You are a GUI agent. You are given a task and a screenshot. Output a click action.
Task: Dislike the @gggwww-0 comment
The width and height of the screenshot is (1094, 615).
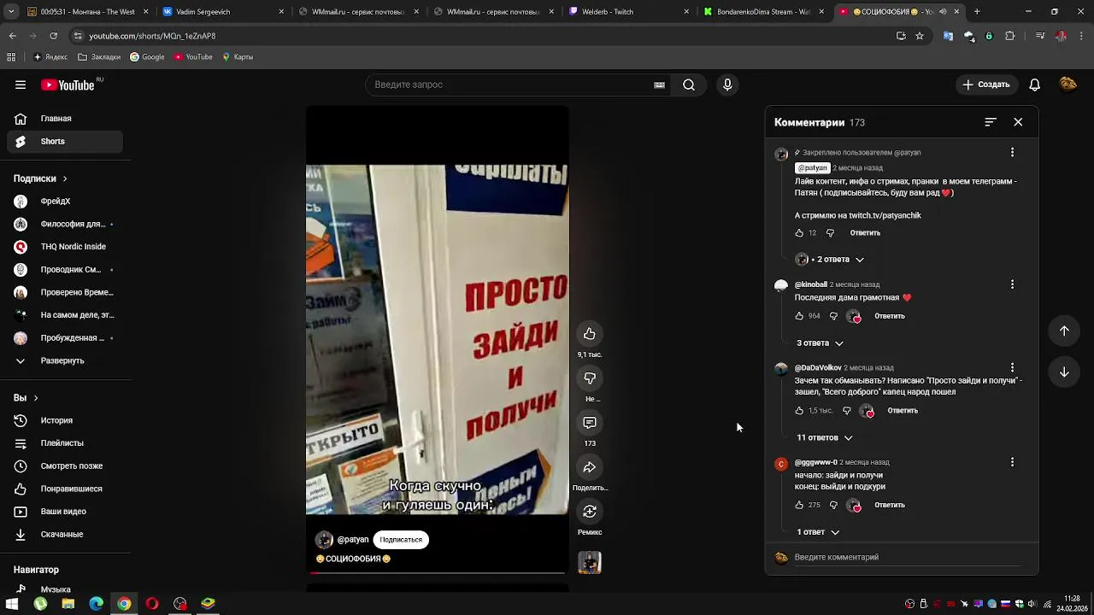[x=833, y=505]
